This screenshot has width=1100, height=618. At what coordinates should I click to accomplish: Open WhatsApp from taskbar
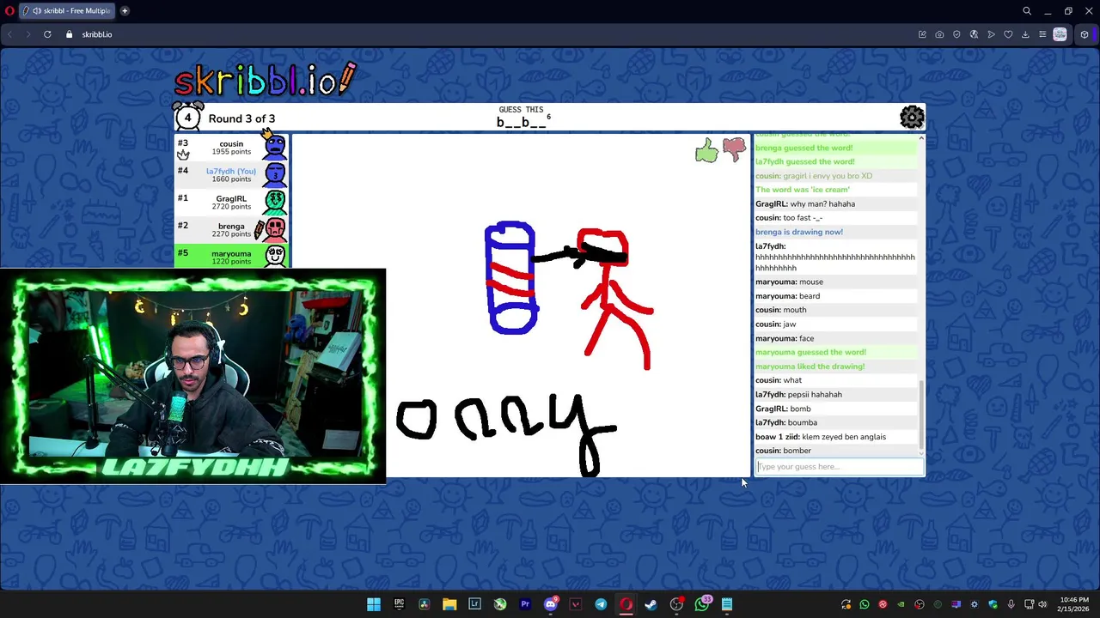(x=702, y=604)
